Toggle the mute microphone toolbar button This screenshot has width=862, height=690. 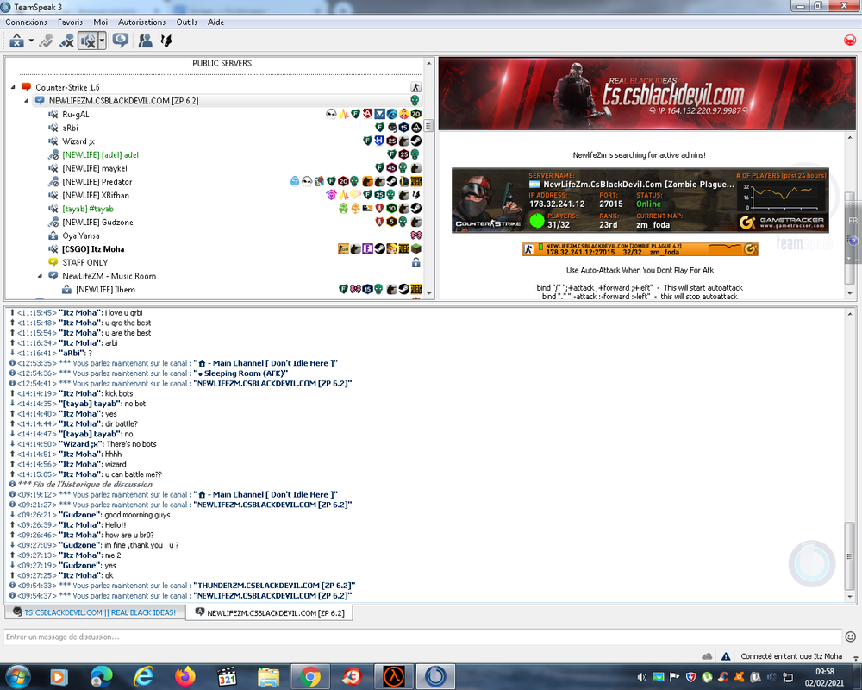[67, 41]
